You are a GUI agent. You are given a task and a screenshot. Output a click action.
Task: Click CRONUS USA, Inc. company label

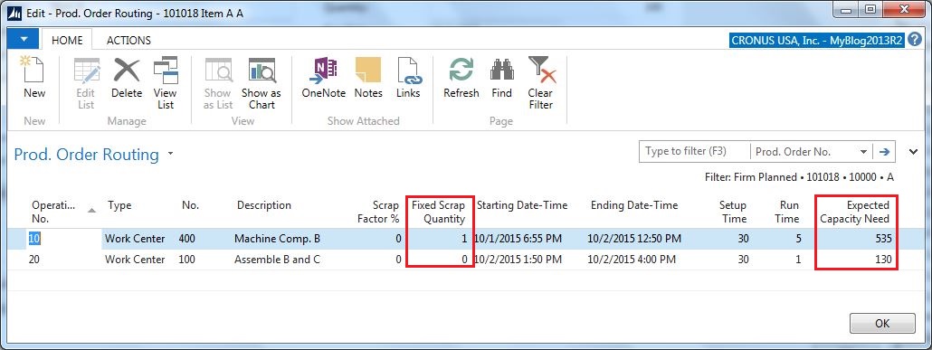point(817,41)
